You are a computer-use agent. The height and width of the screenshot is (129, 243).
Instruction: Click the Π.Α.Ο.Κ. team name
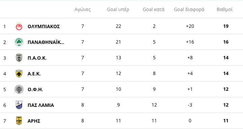37,58
